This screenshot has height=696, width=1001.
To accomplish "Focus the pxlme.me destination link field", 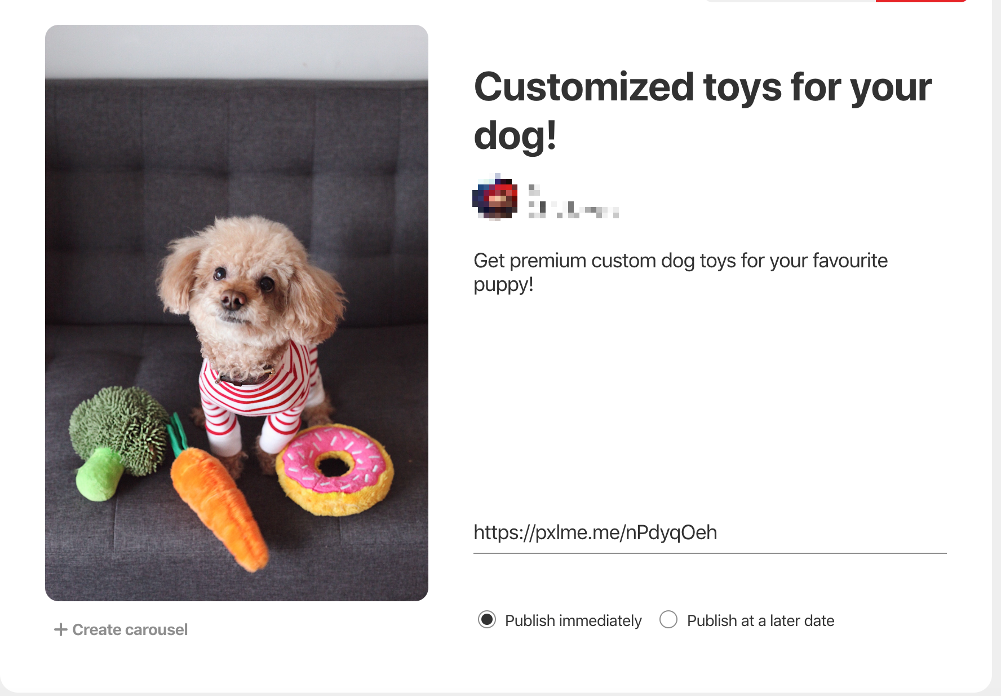I will pyautogui.click(x=710, y=532).
